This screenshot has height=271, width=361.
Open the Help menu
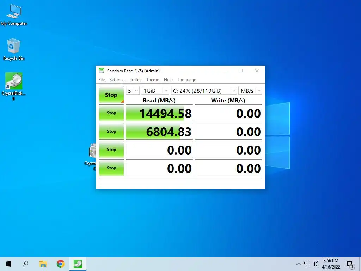(x=168, y=79)
